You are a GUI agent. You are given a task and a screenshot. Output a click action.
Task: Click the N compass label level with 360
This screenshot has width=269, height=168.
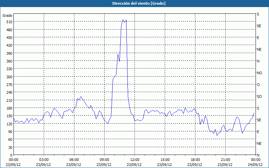click(258, 61)
